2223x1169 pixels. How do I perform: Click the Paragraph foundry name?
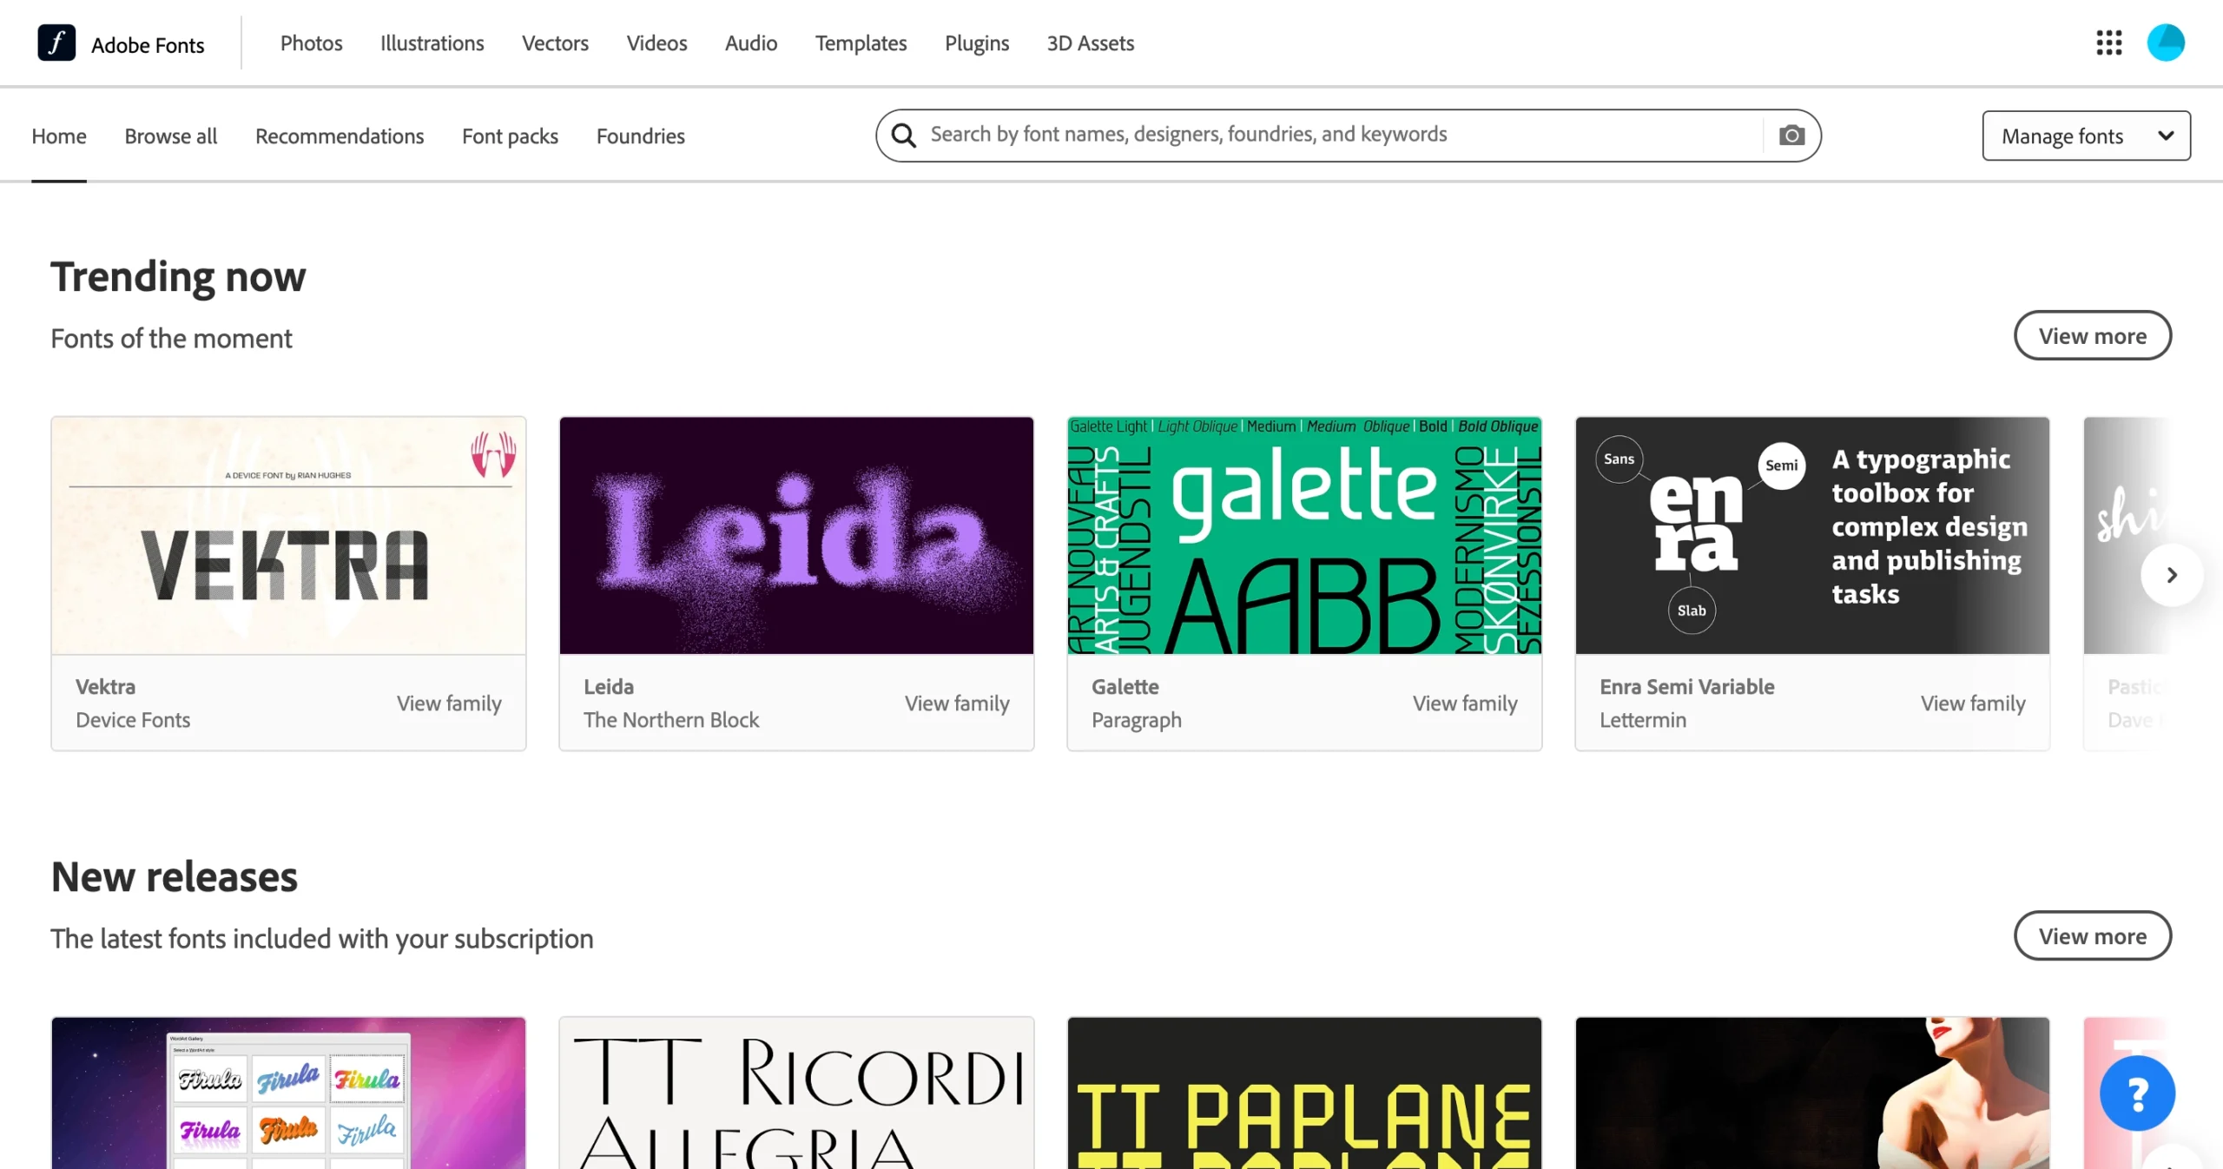coord(1136,720)
